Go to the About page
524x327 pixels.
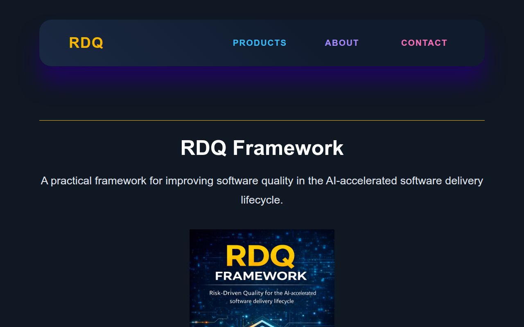[x=342, y=43]
